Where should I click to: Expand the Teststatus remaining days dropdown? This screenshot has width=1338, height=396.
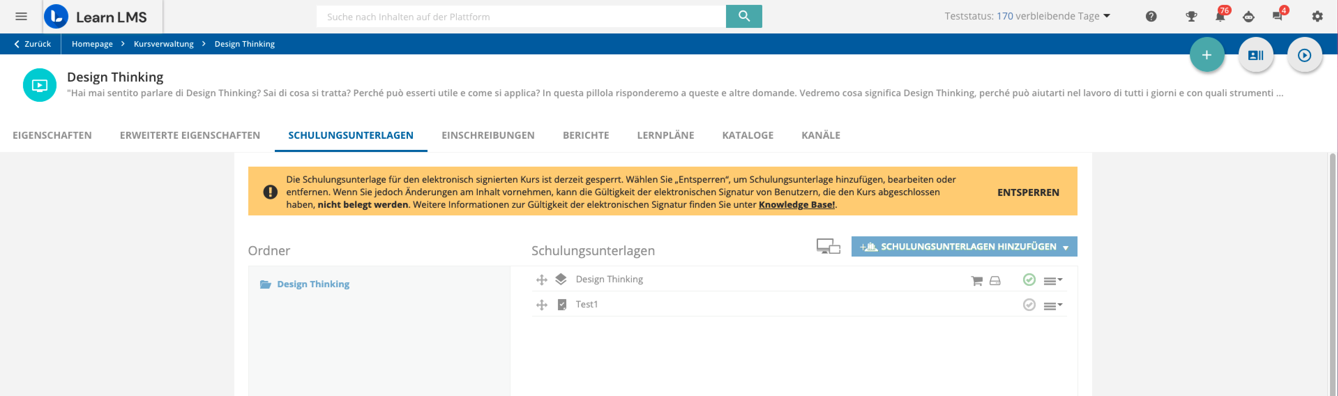[1107, 16]
